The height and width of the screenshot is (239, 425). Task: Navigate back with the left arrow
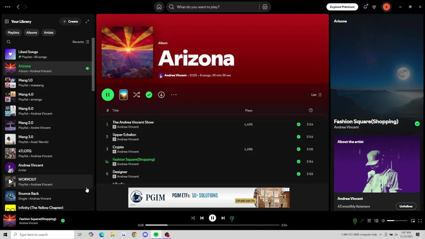(x=18, y=7)
